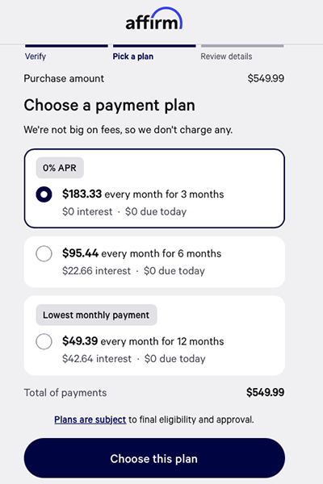This screenshot has height=484, width=323.
Task: Open the Pick a plan step
Action: (133, 56)
